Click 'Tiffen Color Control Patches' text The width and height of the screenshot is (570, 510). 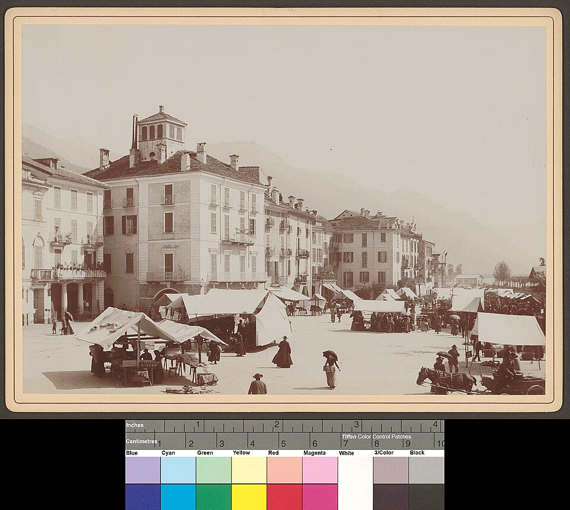point(376,436)
